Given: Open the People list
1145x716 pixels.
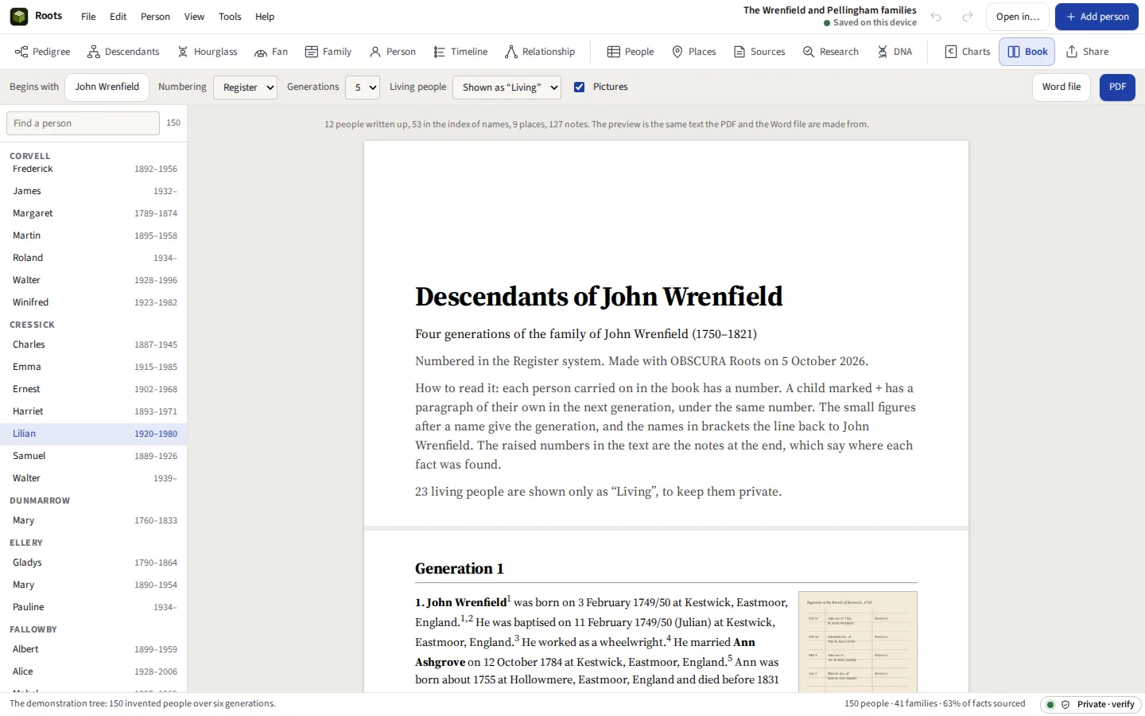Looking at the screenshot, I should point(631,52).
